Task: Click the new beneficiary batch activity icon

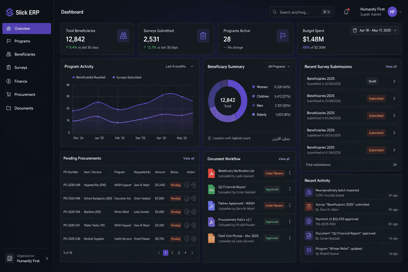Action: click(309, 192)
